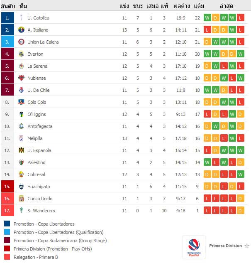Open the U. Catolica team link

click(x=38, y=18)
